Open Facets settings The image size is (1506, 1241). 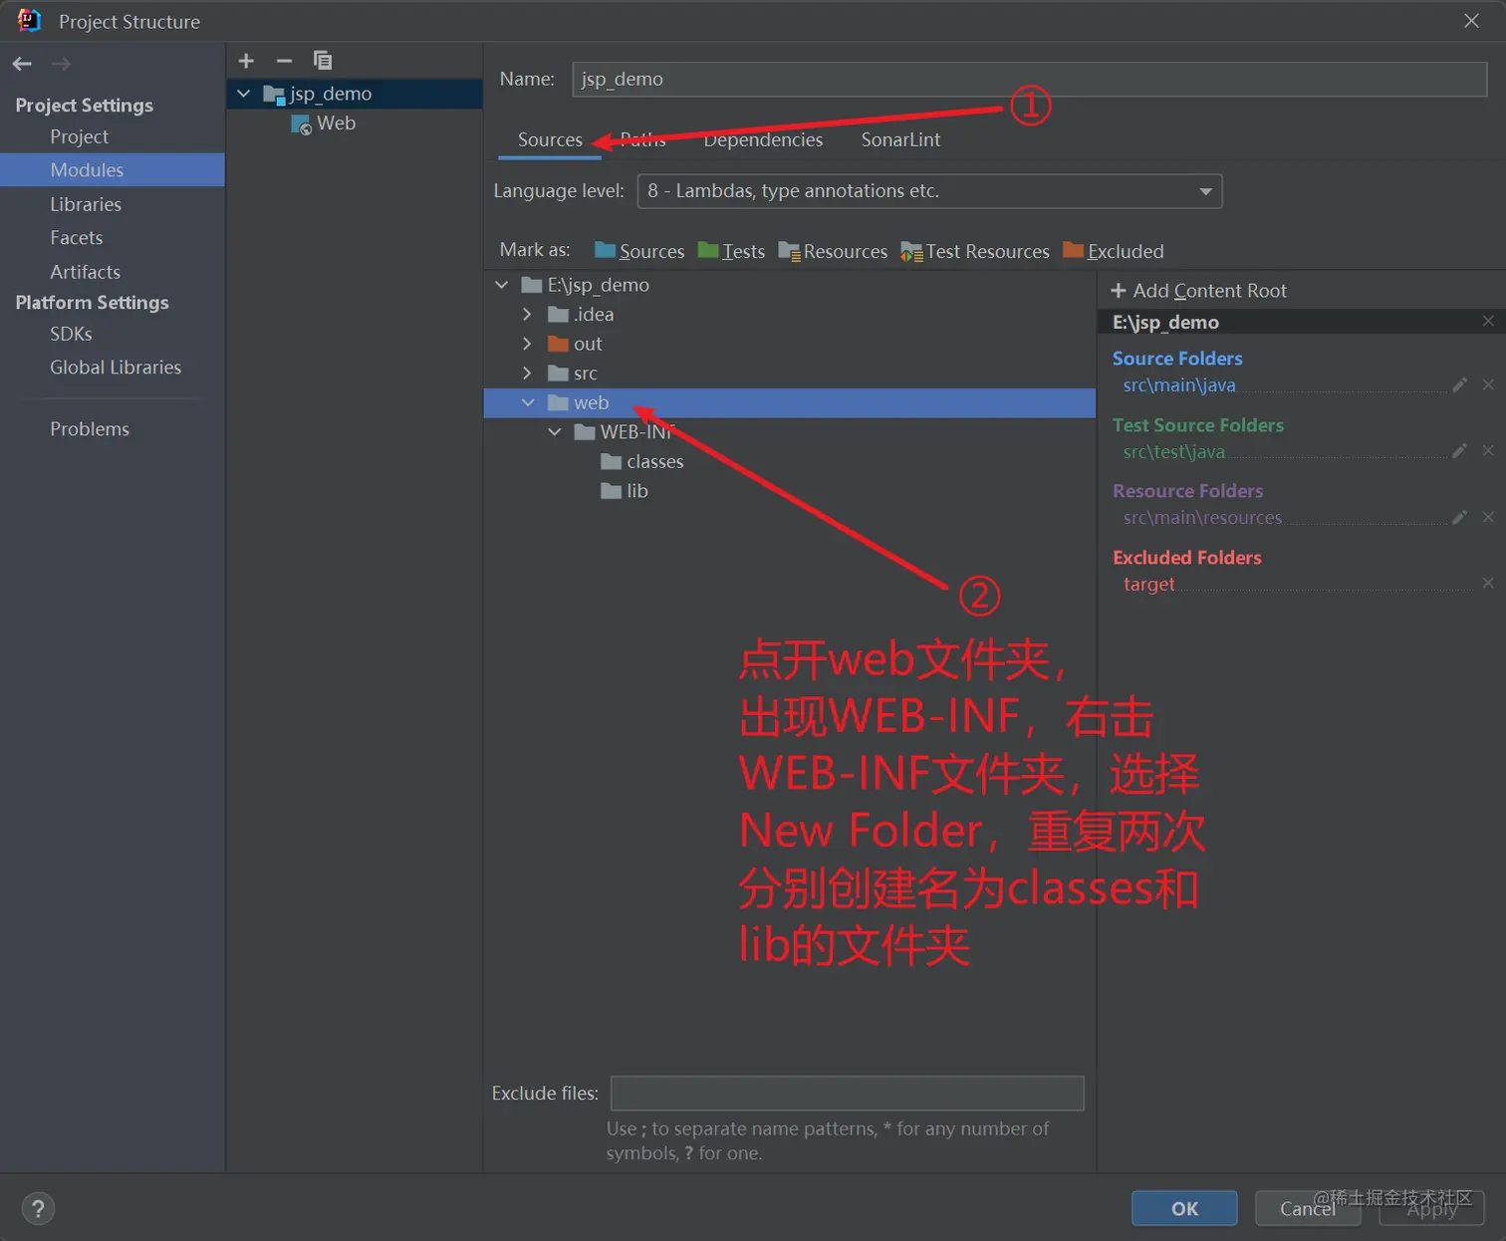pos(77,238)
